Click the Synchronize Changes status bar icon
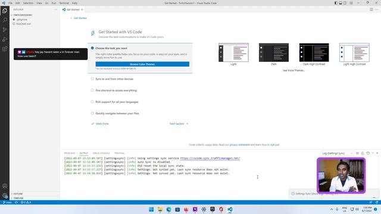Viewport: 381px width, 214px height. click(16, 202)
